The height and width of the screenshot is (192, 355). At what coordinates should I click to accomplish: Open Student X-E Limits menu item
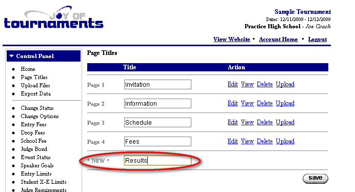[44, 182]
